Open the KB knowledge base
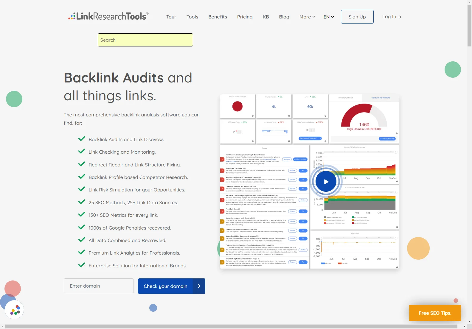The width and height of the screenshot is (472, 329). click(x=266, y=17)
